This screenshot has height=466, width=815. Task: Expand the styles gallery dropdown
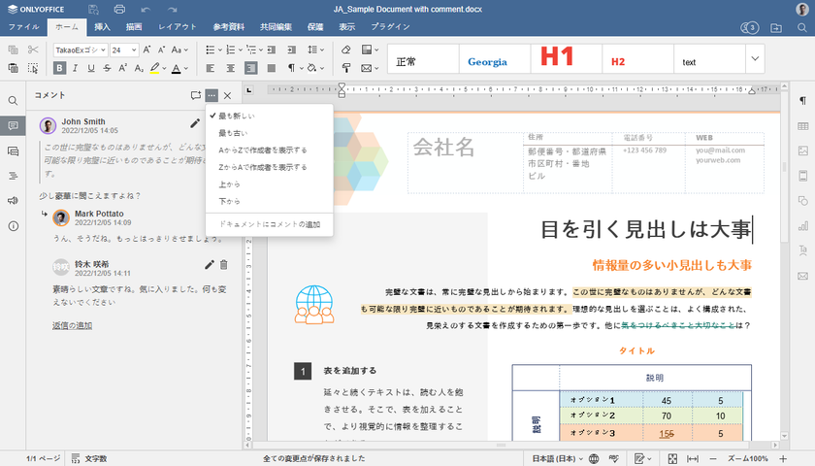tap(755, 59)
